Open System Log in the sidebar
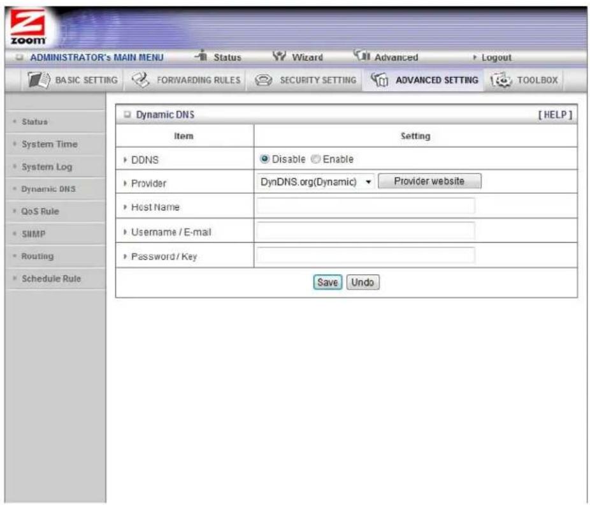 (47, 167)
